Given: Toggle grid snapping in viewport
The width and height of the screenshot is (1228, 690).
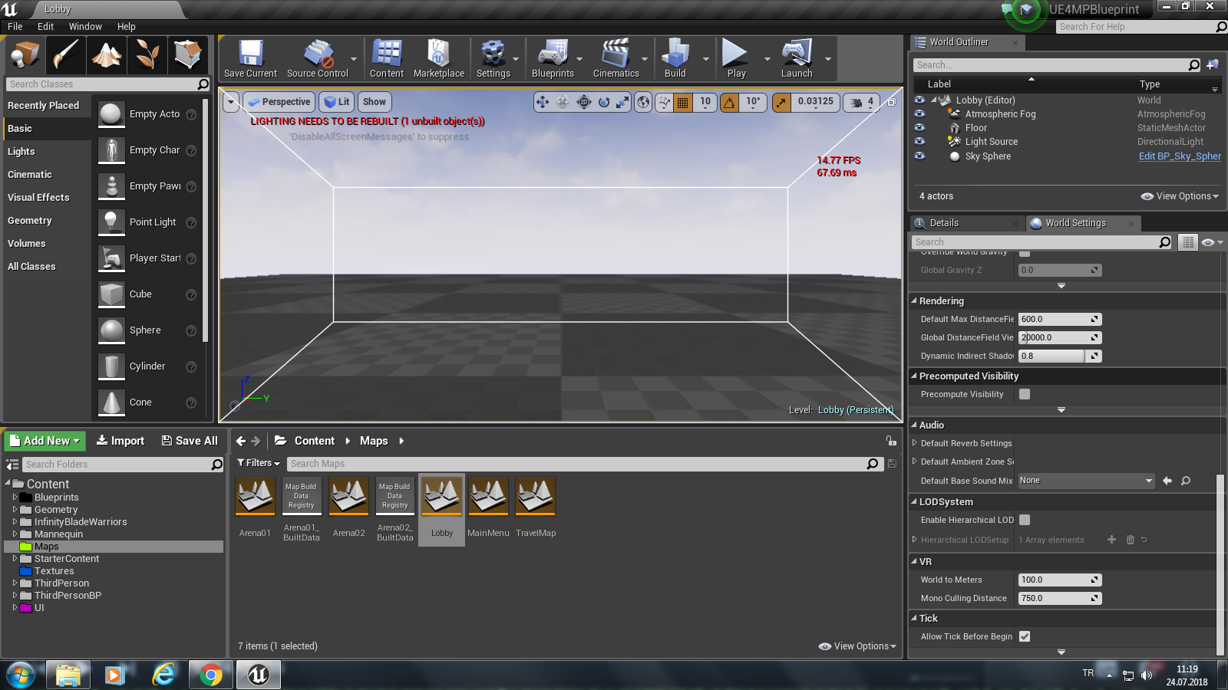Looking at the screenshot, I should click(x=682, y=102).
